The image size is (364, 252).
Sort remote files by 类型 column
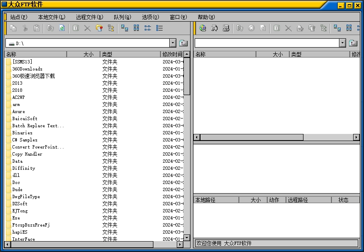click(x=319, y=54)
